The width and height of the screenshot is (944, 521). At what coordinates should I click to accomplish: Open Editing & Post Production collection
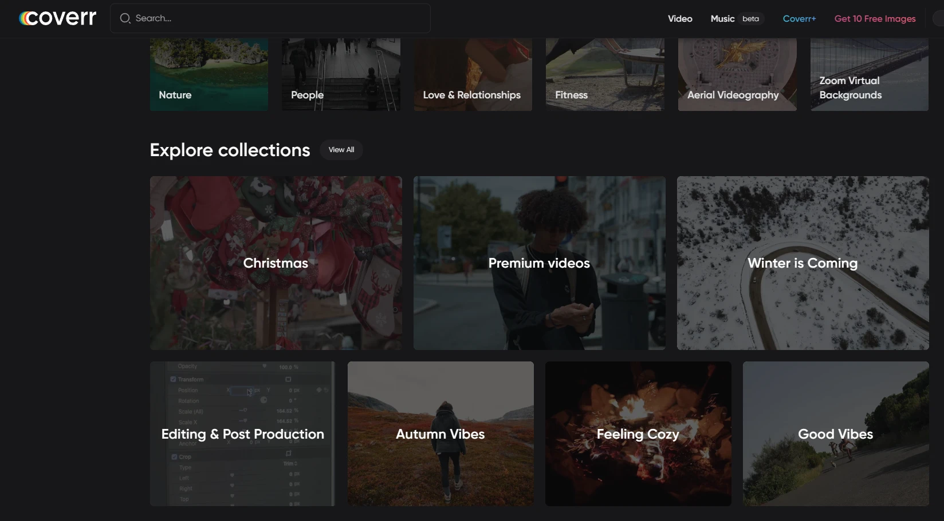click(243, 433)
